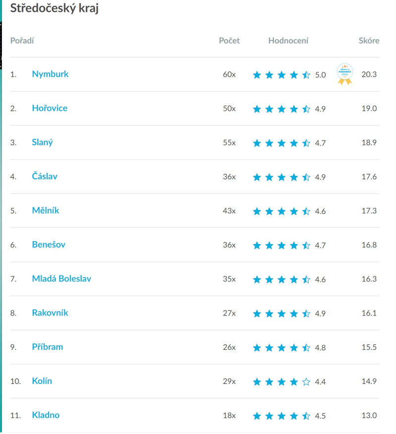This screenshot has width=396, height=434.
Task: Click the Počet column header
Action: (229, 41)
